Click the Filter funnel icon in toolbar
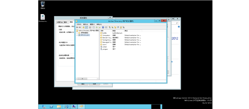This screenshot has height=109, width=249. [x=118, y=27]
